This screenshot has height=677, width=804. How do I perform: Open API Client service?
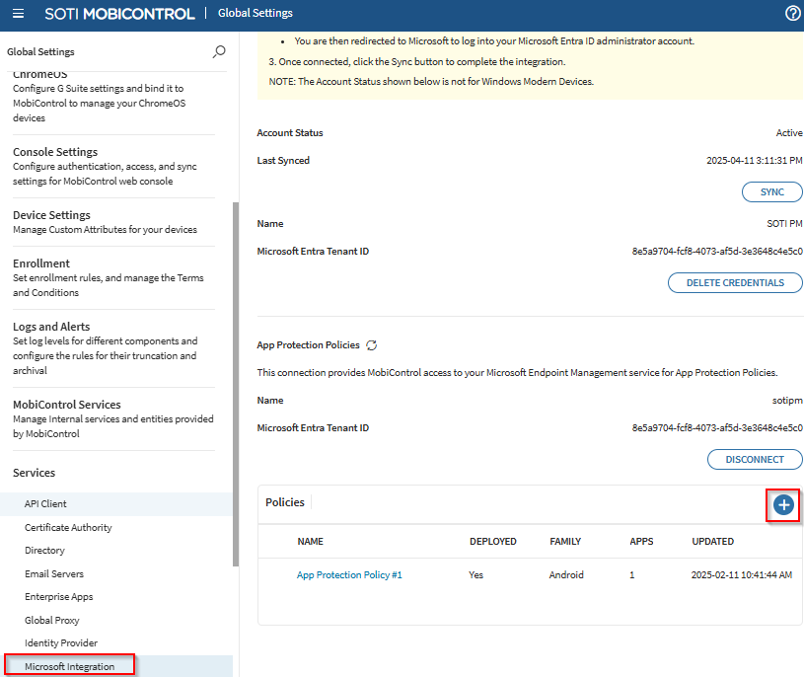pos(45,503)
